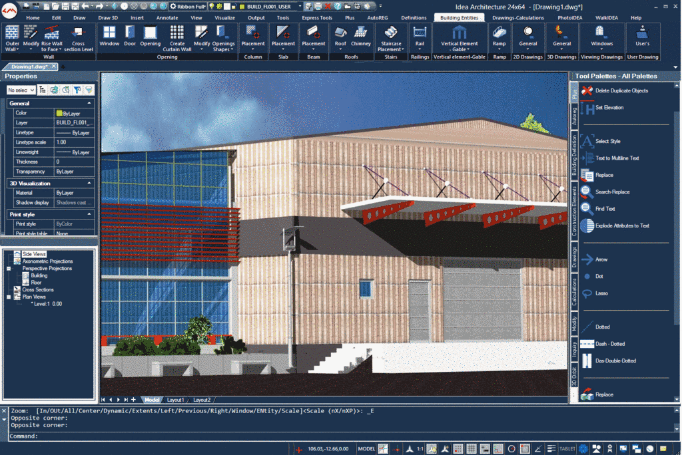Click Search-Replace palette tool
The width and height of the screenshot is (682, 455).
coord(605,192)
